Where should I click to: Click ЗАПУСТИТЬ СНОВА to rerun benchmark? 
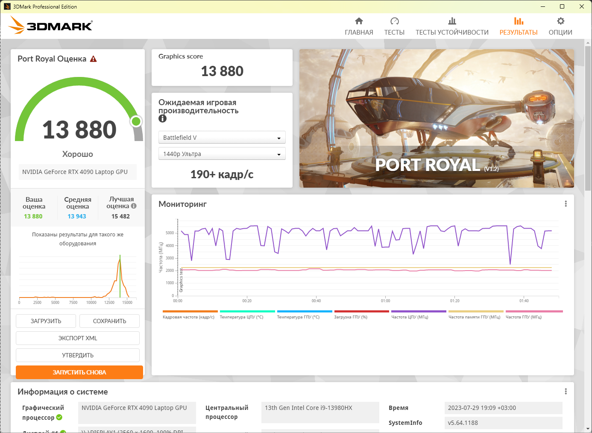pos(79,372)
